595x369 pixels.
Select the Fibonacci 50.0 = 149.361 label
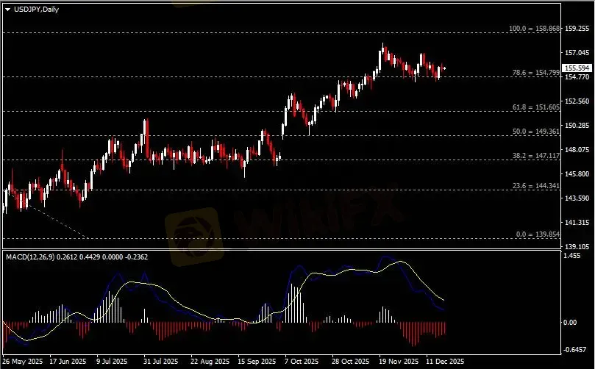pos(536,132)
